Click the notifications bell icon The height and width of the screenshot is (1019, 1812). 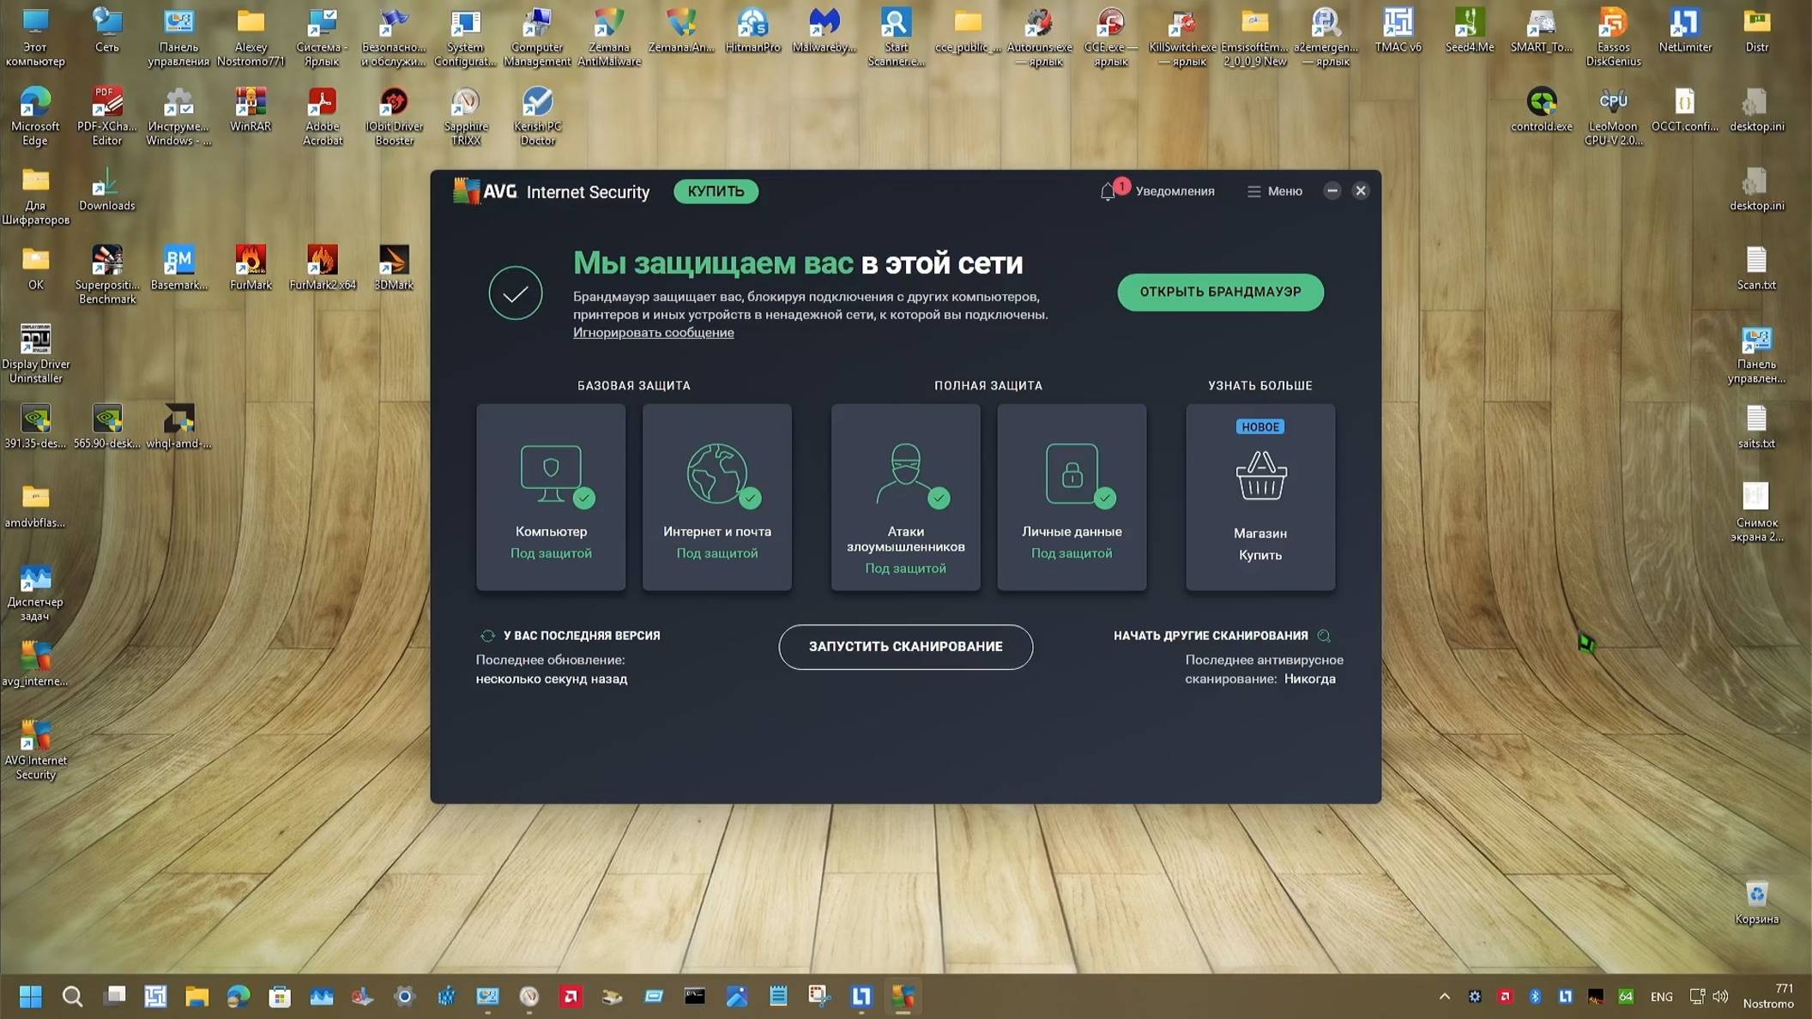[x=1108, y=191]
